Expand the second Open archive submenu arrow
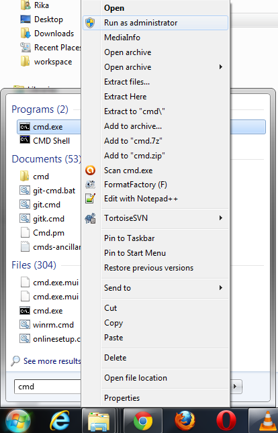The height and width of the screenshot is (433, 278). coord(220,67)
